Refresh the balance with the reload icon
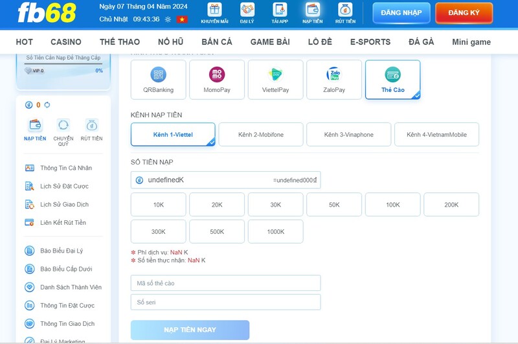This screenshot has width=518, height=344. pos(47,105)
